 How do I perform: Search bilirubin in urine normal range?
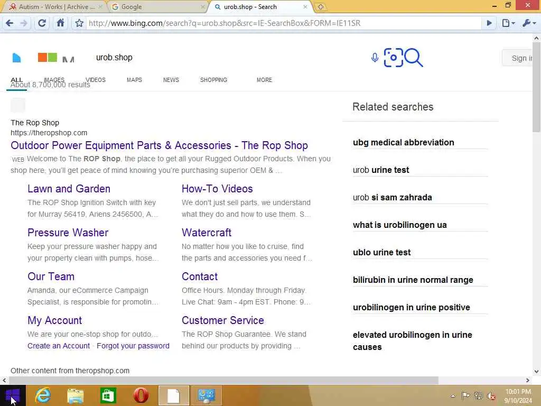(413, 280)
